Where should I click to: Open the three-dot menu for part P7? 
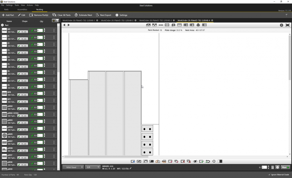(54, 79)
